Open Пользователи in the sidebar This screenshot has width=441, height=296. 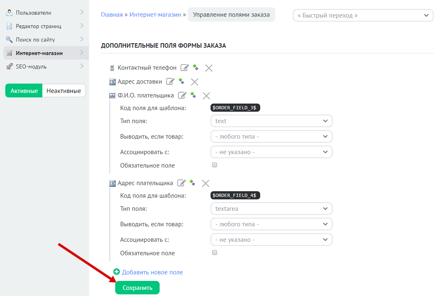click(x=33, y=13)
